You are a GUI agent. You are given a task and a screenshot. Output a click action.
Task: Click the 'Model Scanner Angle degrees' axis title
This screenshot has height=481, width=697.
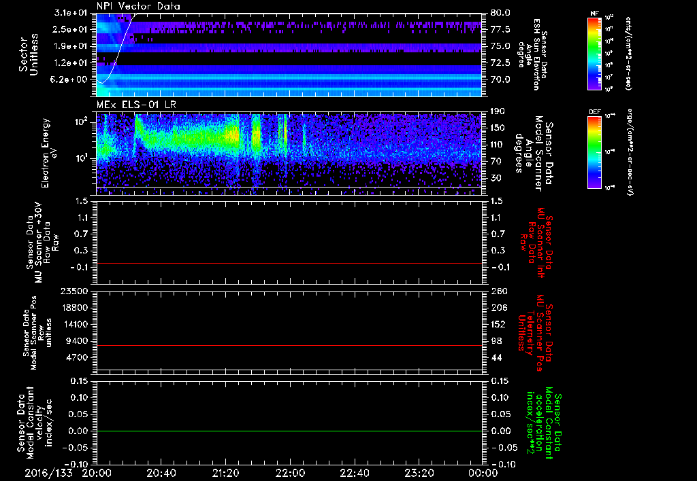533,153
